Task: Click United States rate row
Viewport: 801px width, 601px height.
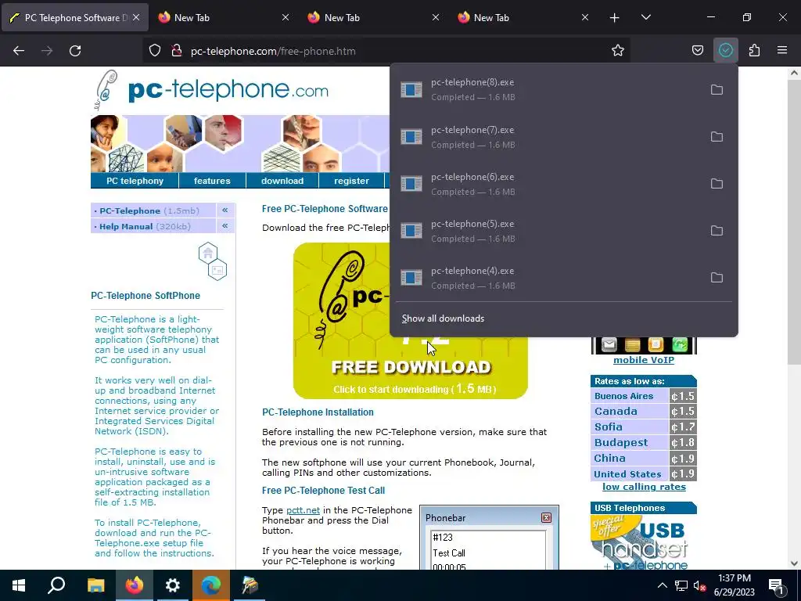Action: (x=644, y=473)
